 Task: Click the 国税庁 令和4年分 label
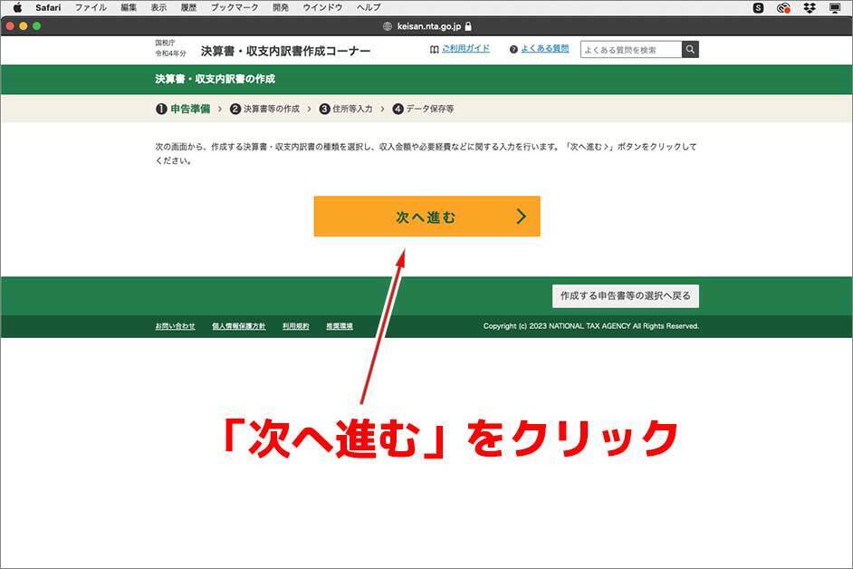pyautogui.click(x=170, y=48)
